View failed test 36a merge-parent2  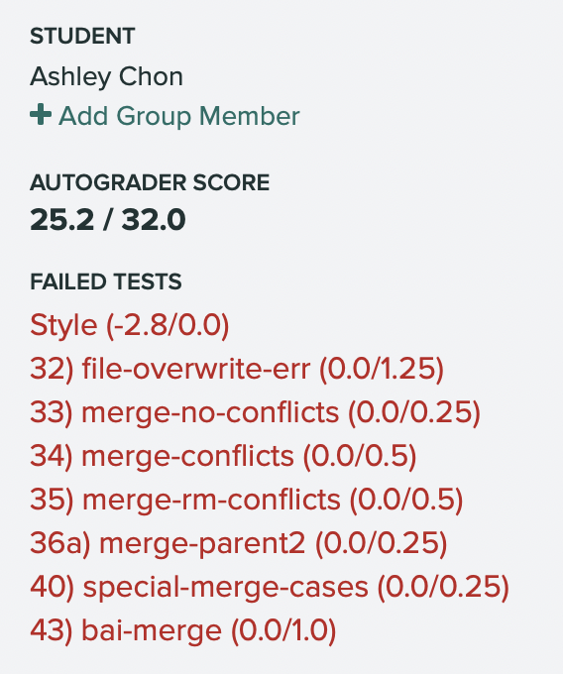[x=239, y=543]
